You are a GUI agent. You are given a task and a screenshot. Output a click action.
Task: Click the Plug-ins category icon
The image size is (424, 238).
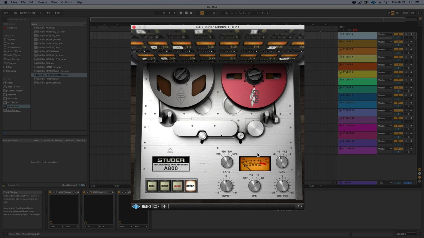pos(11,63)
